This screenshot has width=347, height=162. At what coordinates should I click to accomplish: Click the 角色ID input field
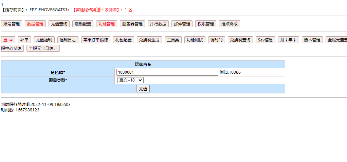click(x=167, y=72)
